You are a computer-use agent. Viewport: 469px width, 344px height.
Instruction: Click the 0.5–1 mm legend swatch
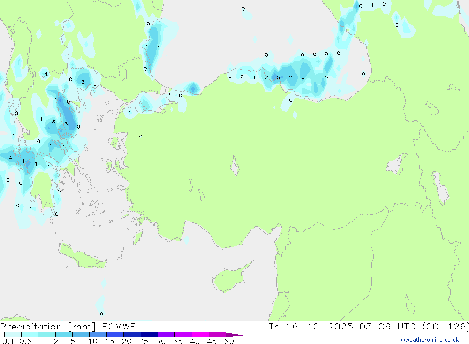(x=30, y=335)
